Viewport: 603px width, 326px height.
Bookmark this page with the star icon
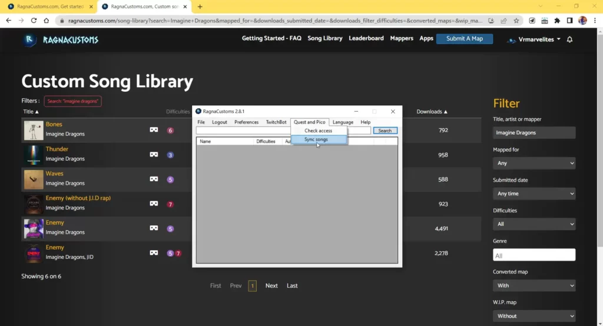(516, 21)
